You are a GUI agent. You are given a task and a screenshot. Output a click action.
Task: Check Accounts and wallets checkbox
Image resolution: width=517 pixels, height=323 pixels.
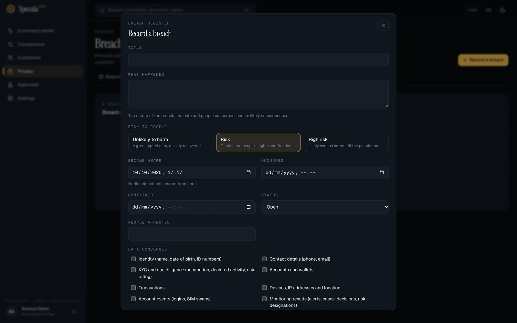[x=264, y=270]
